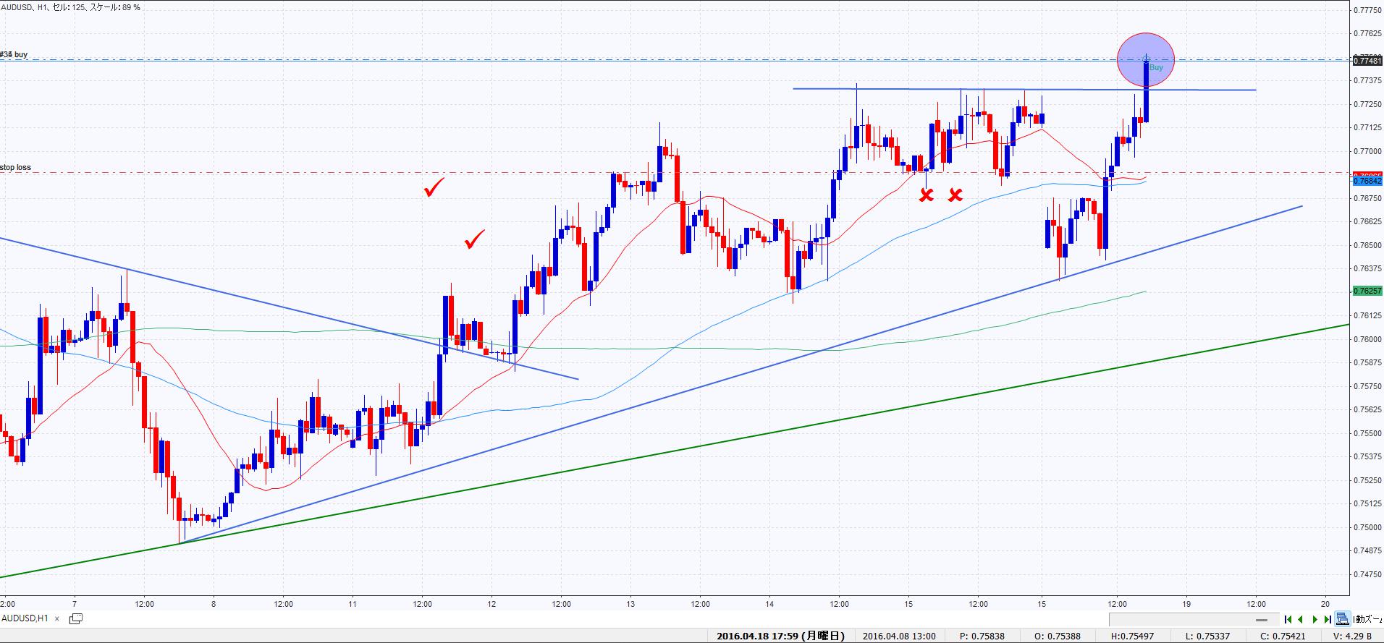Click the horizontal chart scrollbar thumb
Screen dimensions: 1384x643
coord(1261,620)
